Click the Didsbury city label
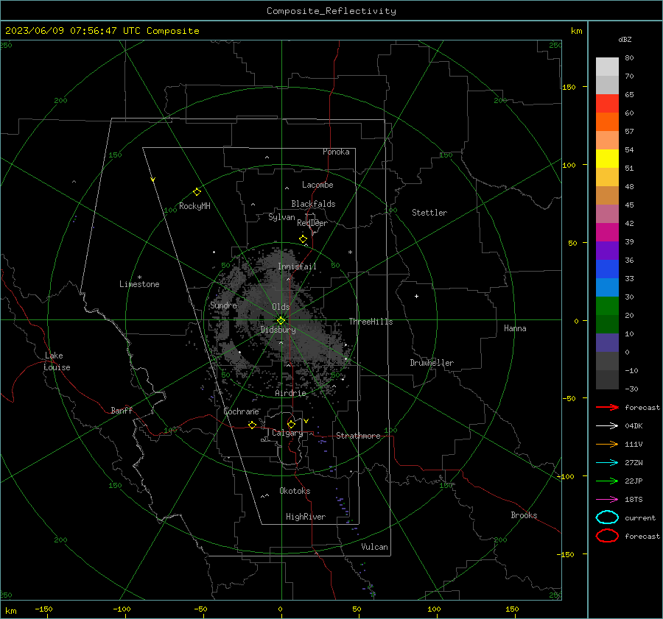The width and height of the screenshot is (663, 619). tap(278, 330)
